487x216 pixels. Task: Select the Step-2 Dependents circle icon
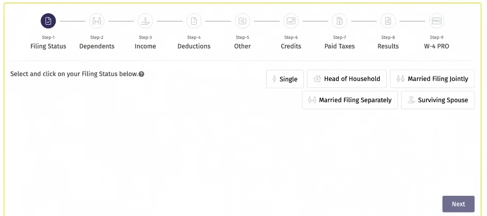pyautogui.click(x=97, y=21)
